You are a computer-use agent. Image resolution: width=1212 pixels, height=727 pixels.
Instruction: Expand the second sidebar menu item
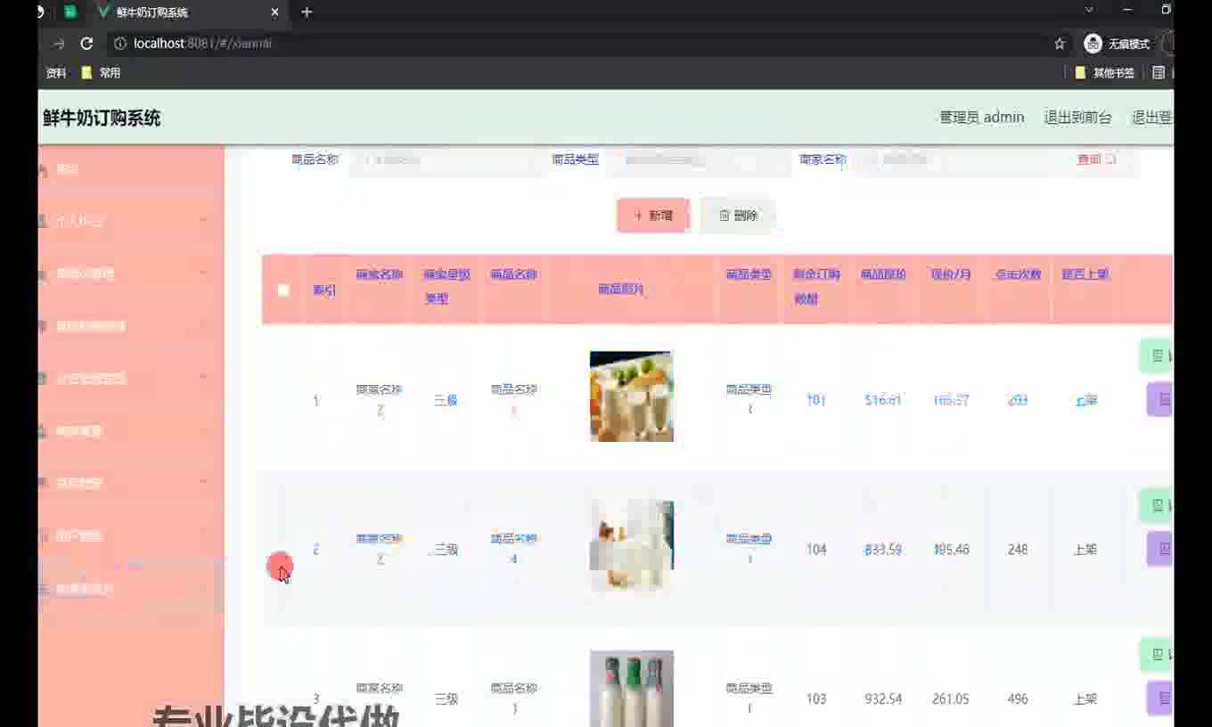tap(125, 221)
